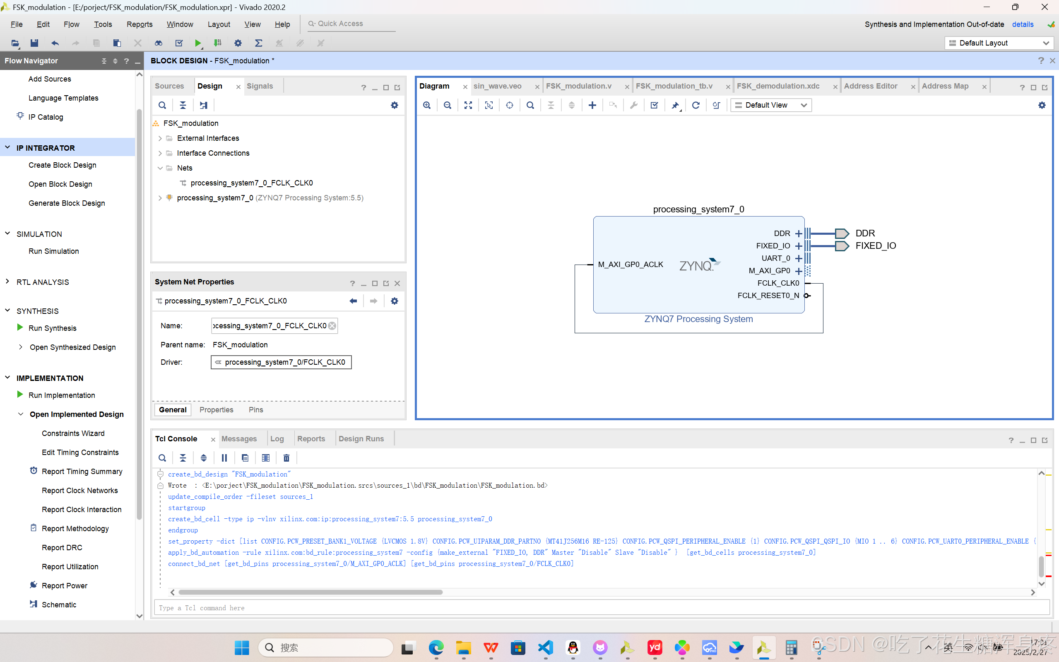Select the processing_system7_0_FCLK_CLK0 net in the tree
This screenshot has height=662, width=1059.
pyautogui.click(x=252, y=183)
